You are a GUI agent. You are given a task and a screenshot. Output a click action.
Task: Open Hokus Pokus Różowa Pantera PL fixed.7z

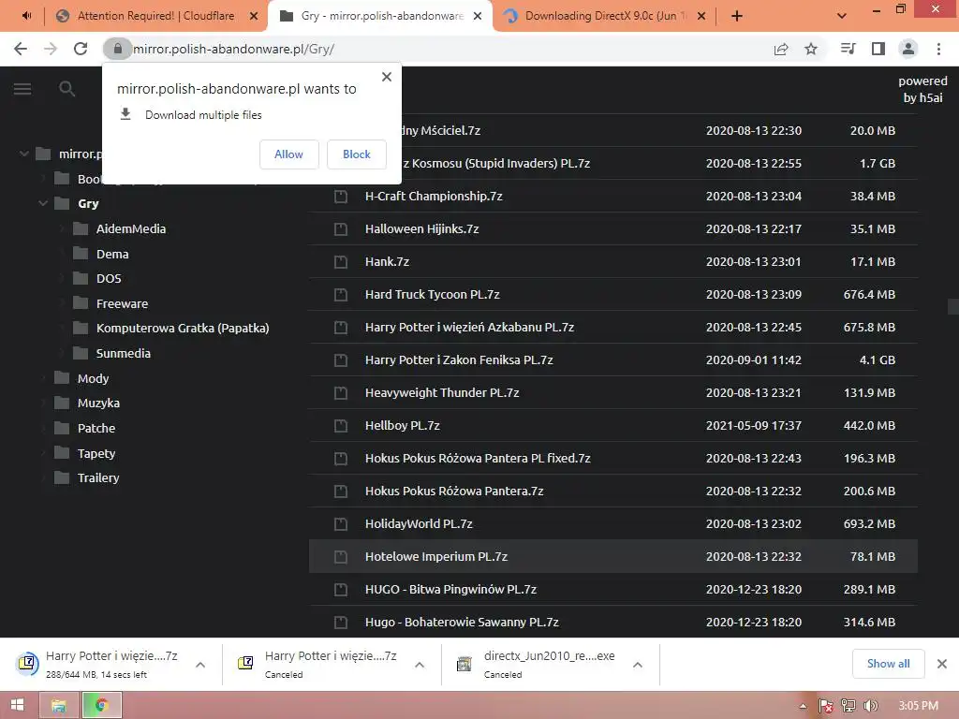[478, 458]
